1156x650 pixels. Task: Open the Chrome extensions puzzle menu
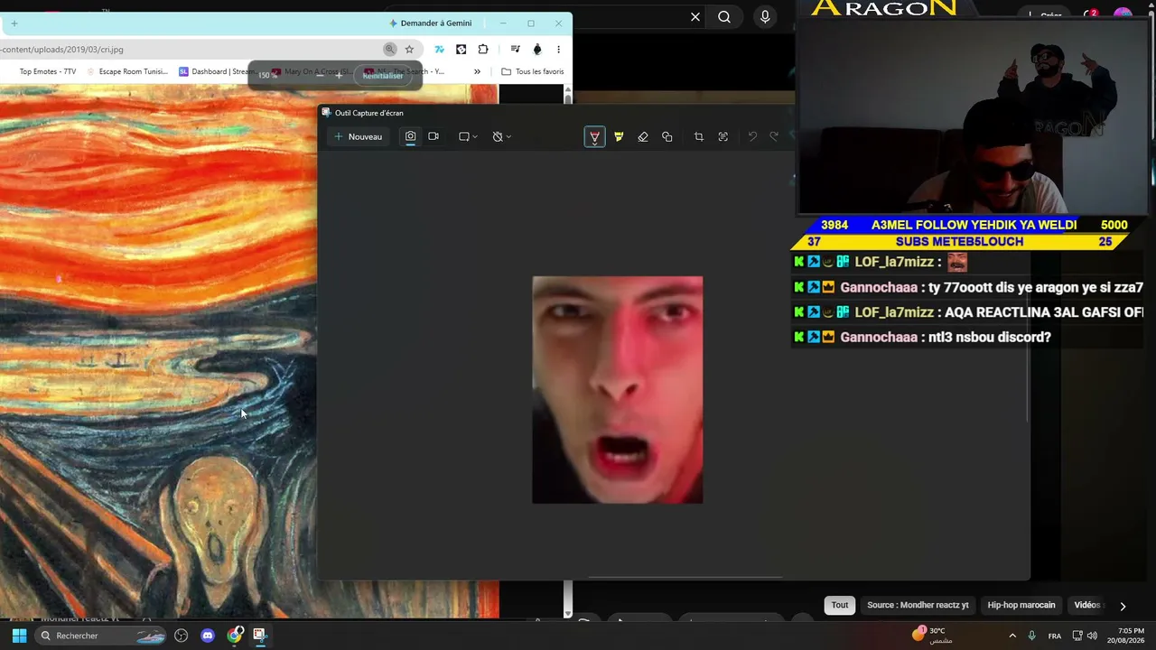point(483,50)
